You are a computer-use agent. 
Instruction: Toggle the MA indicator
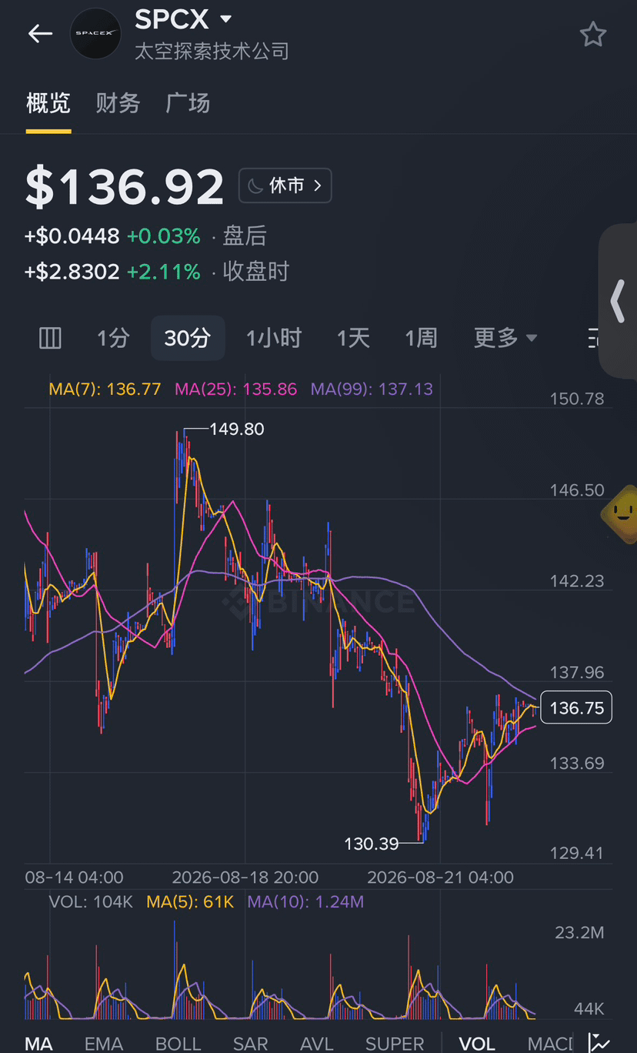(39, 1043)
